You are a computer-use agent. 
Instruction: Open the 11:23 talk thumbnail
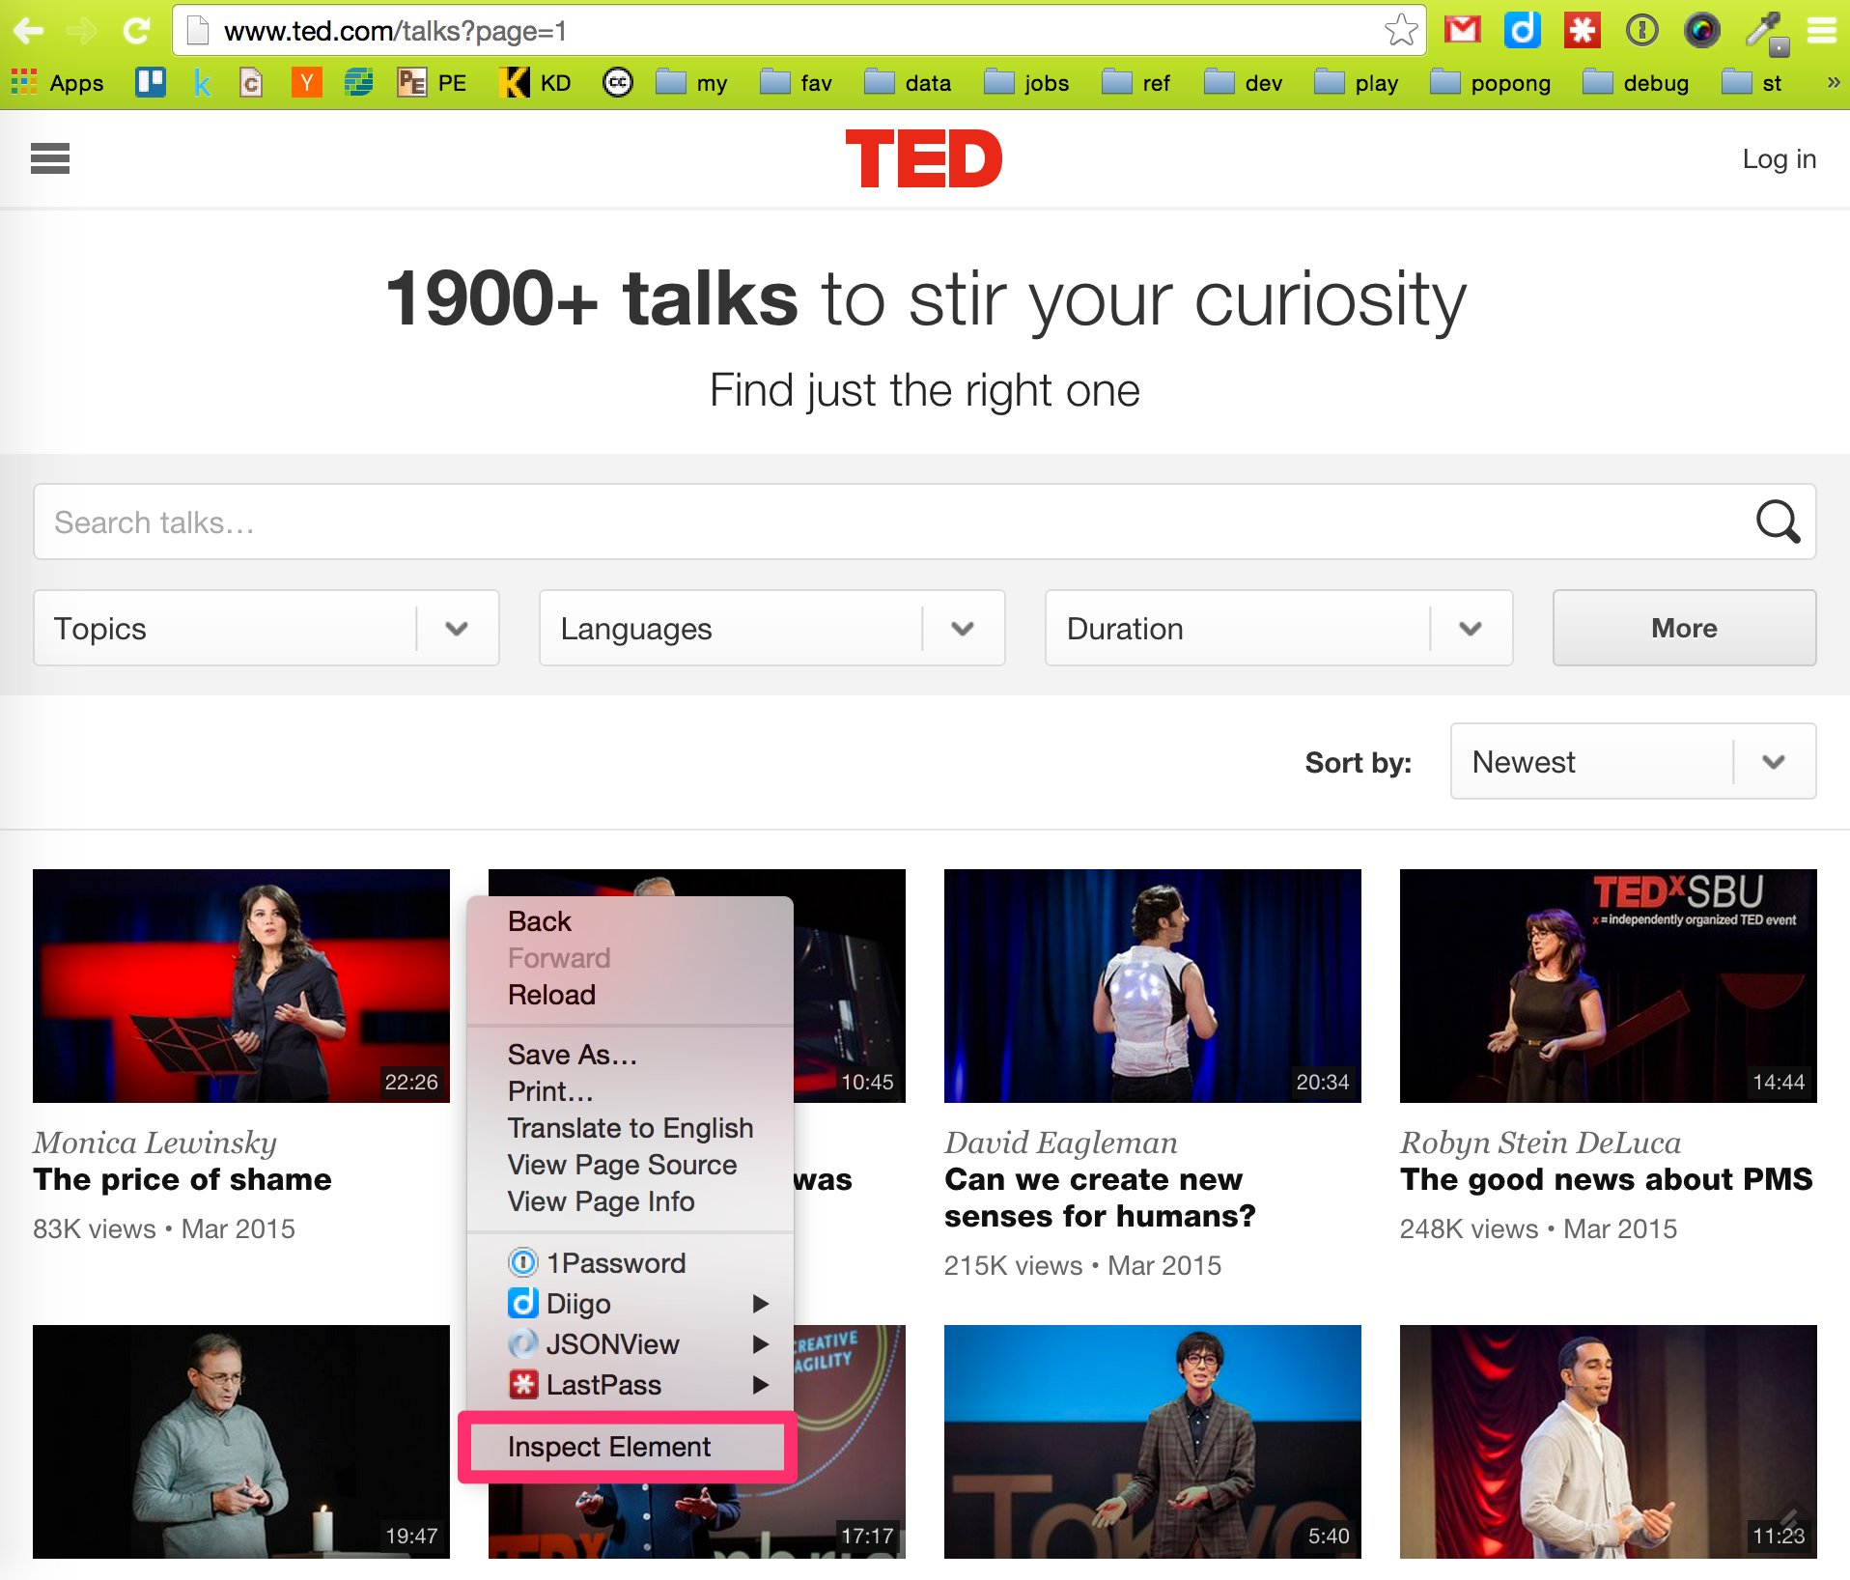click(1609, 1441)
